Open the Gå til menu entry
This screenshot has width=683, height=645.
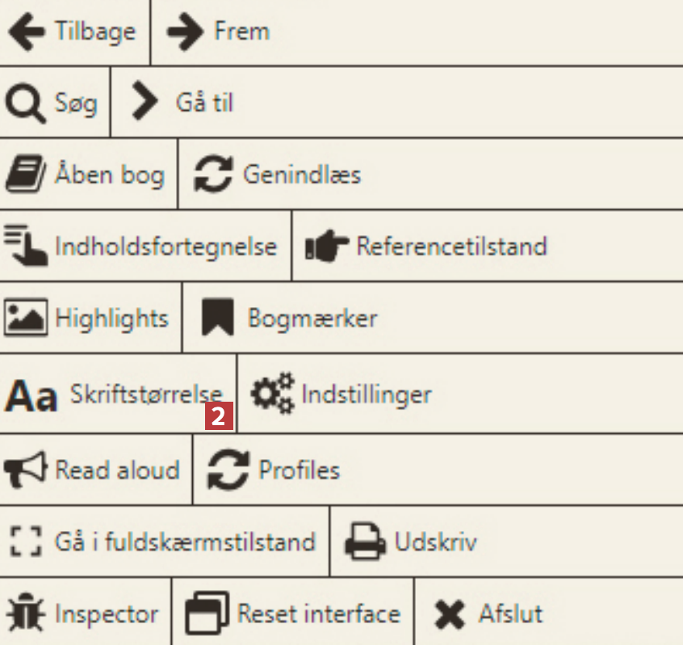click(x=203, y=103)
